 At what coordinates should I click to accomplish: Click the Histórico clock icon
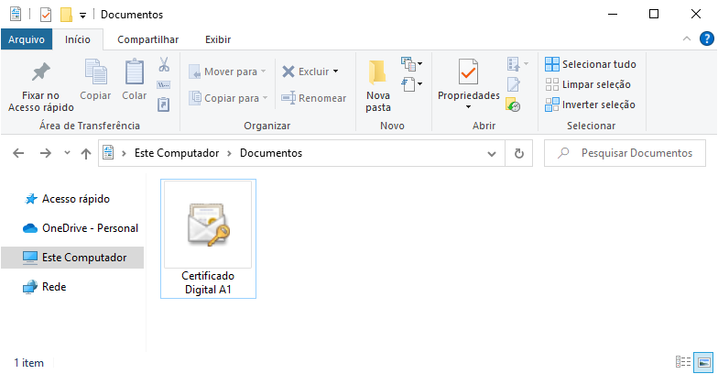pos(513,104)
